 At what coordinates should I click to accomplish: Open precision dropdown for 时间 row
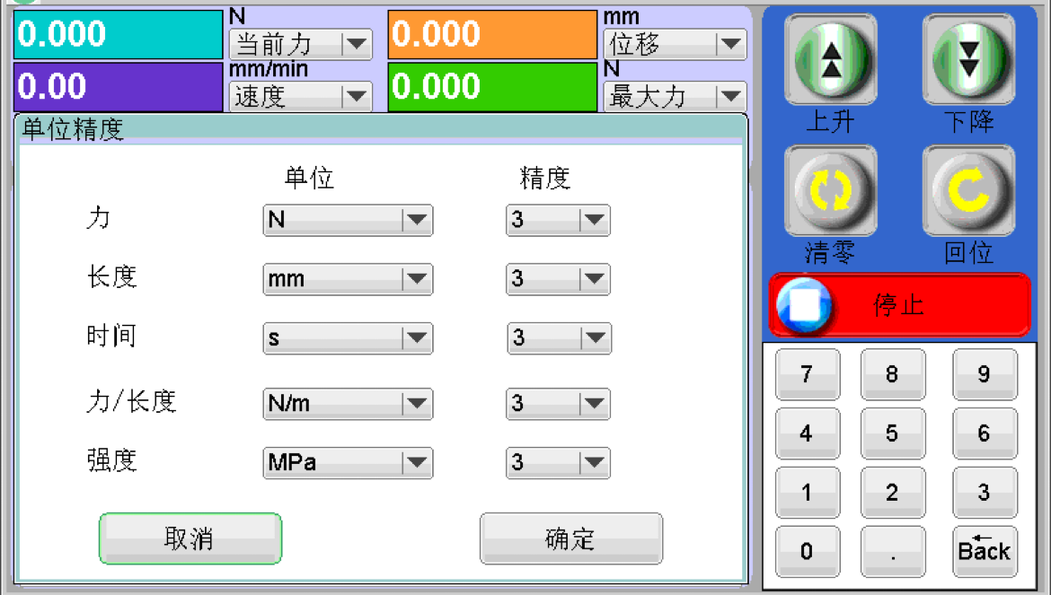(558, 338)
